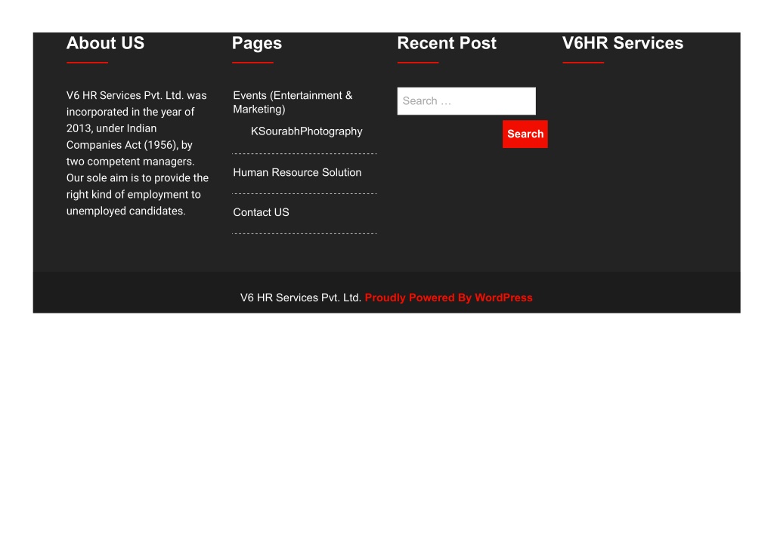Viewport: 774px width, 546px height.
Task: Open the KSourabhPhotography link
Action: coord(307,131)
